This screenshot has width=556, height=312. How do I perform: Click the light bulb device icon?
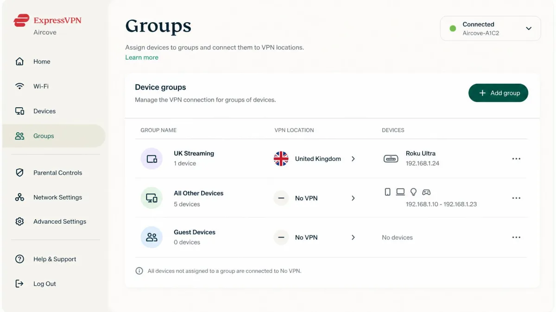point(413,192)
